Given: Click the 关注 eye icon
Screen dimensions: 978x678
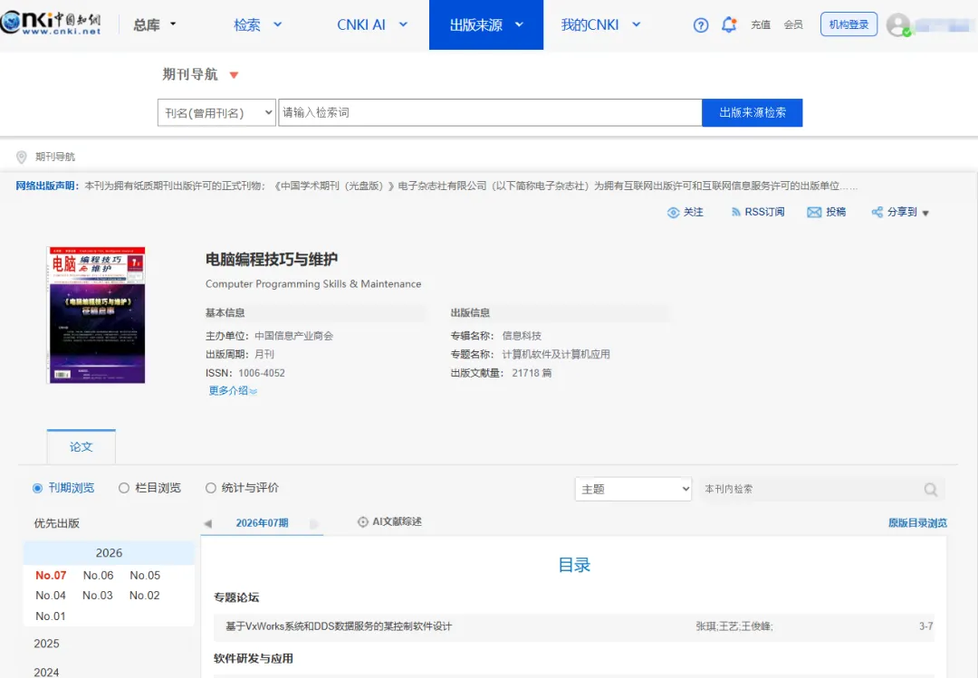Looking at the screenshot, I should (673, 213).
